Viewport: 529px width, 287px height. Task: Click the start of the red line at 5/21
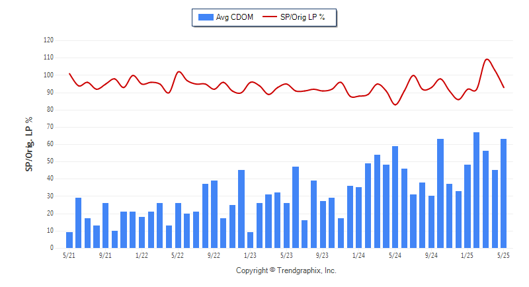[69, 73]
